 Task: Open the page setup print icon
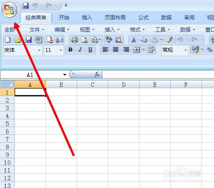[94, 40]
